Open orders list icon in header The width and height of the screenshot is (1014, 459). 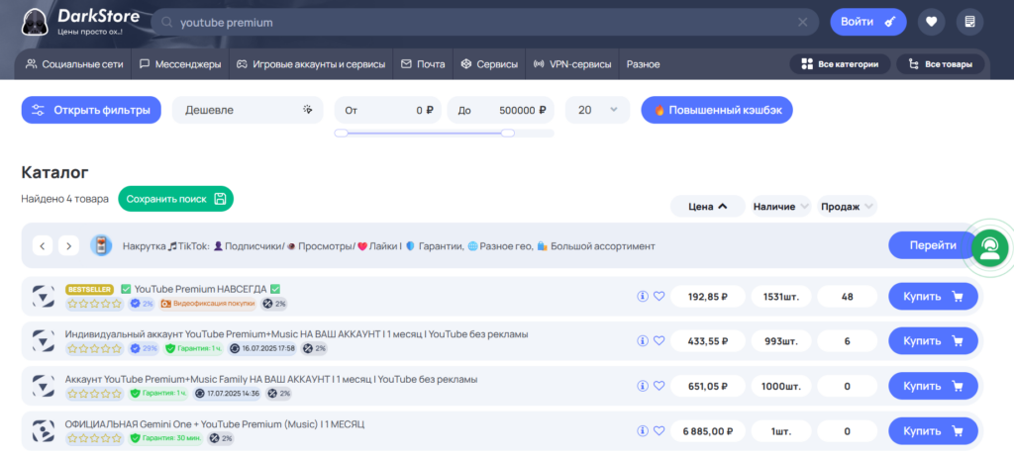[969, 22]
